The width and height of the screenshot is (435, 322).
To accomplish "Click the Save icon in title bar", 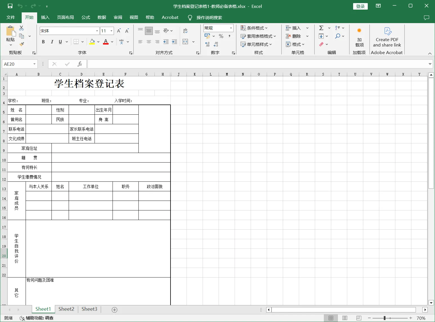I will point(10,6).
